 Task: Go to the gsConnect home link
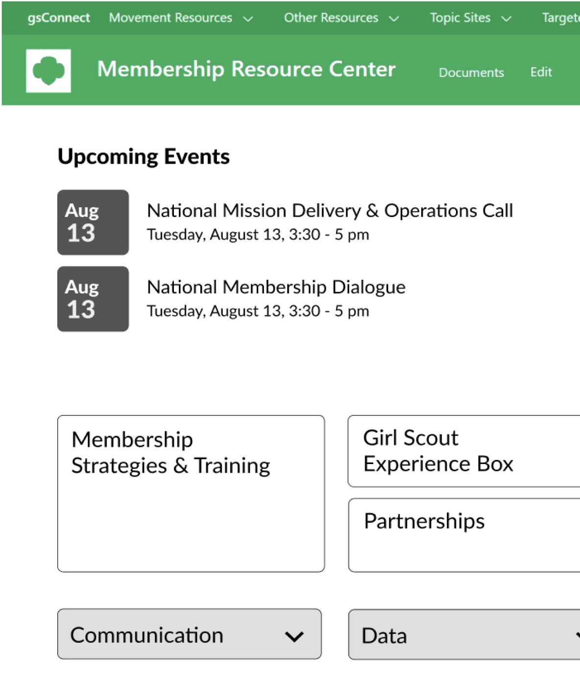click(59, 18)
